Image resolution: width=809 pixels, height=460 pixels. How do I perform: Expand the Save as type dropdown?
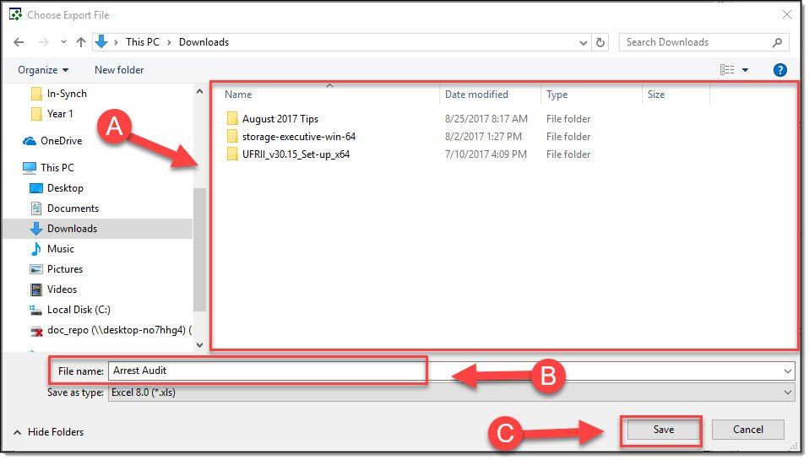pyautogui.click(x=788, y=392)
